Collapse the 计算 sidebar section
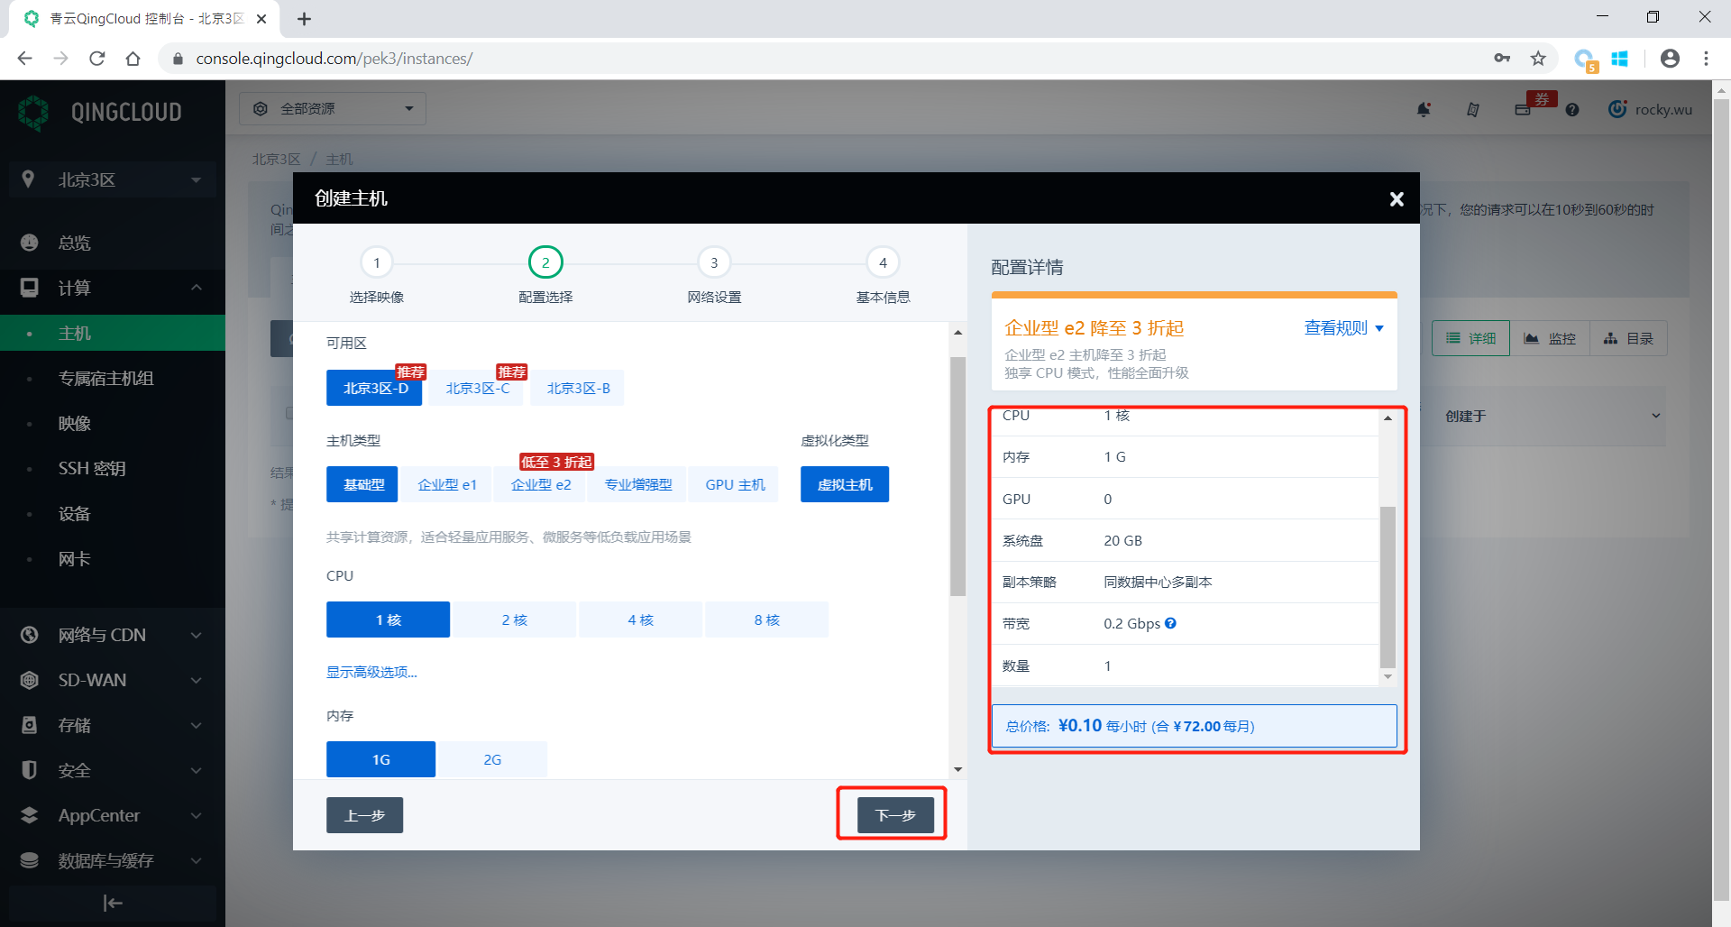 click(113, 288)
